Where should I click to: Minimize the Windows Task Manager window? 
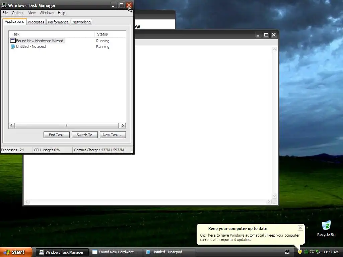pos(113,5)
